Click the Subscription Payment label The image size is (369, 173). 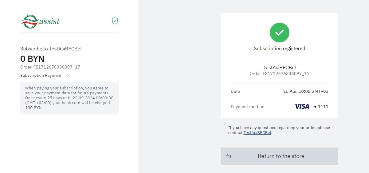41,76
